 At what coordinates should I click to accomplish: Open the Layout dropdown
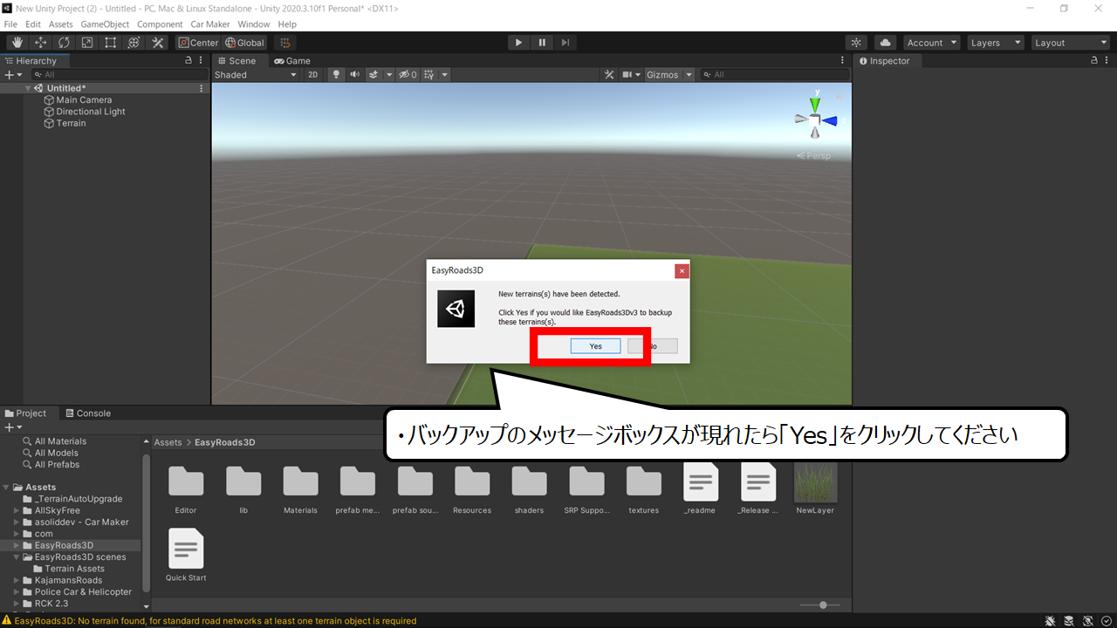[1069, 43]
